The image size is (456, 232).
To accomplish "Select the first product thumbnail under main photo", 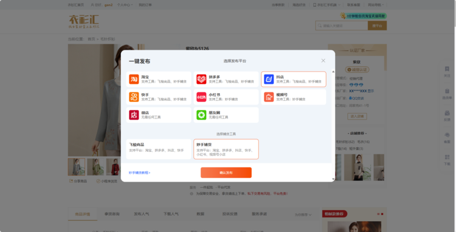I will pos(77,166).
